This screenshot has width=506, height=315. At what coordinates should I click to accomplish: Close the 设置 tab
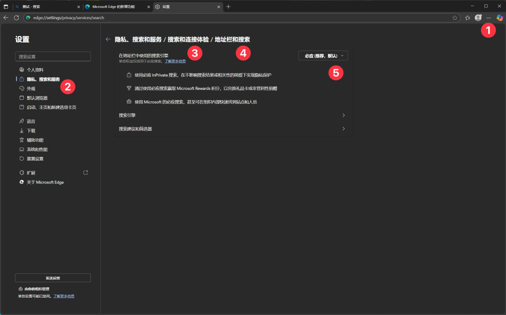(218, 7)
